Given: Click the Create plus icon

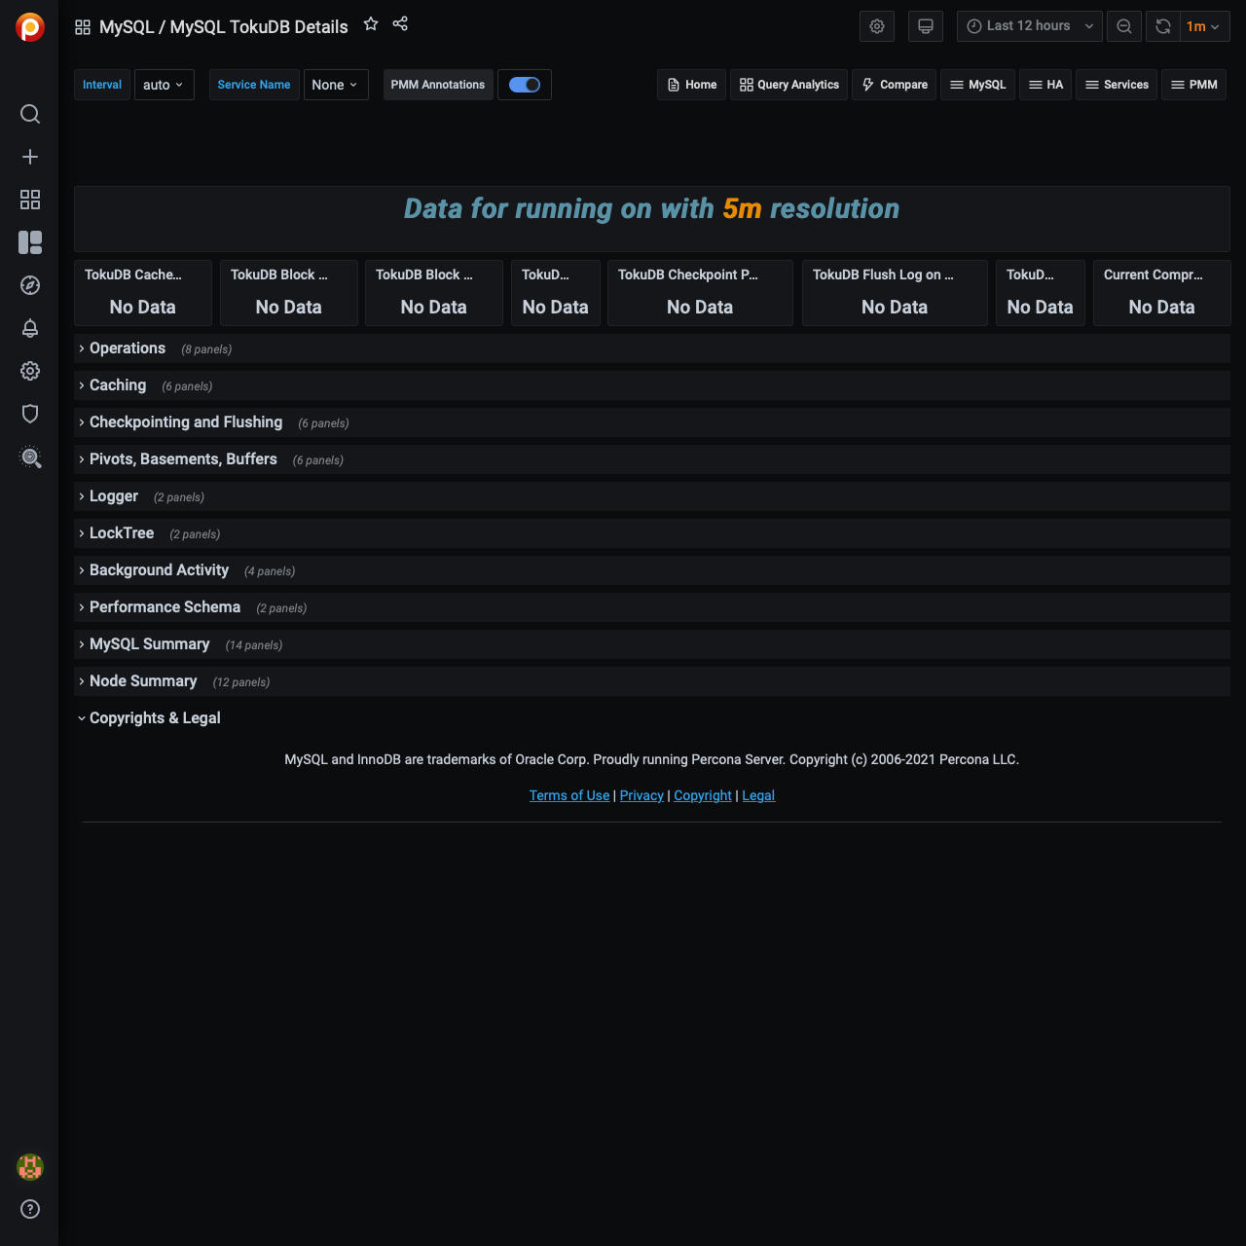Looking at the screenshot, I should click(30, 157).
